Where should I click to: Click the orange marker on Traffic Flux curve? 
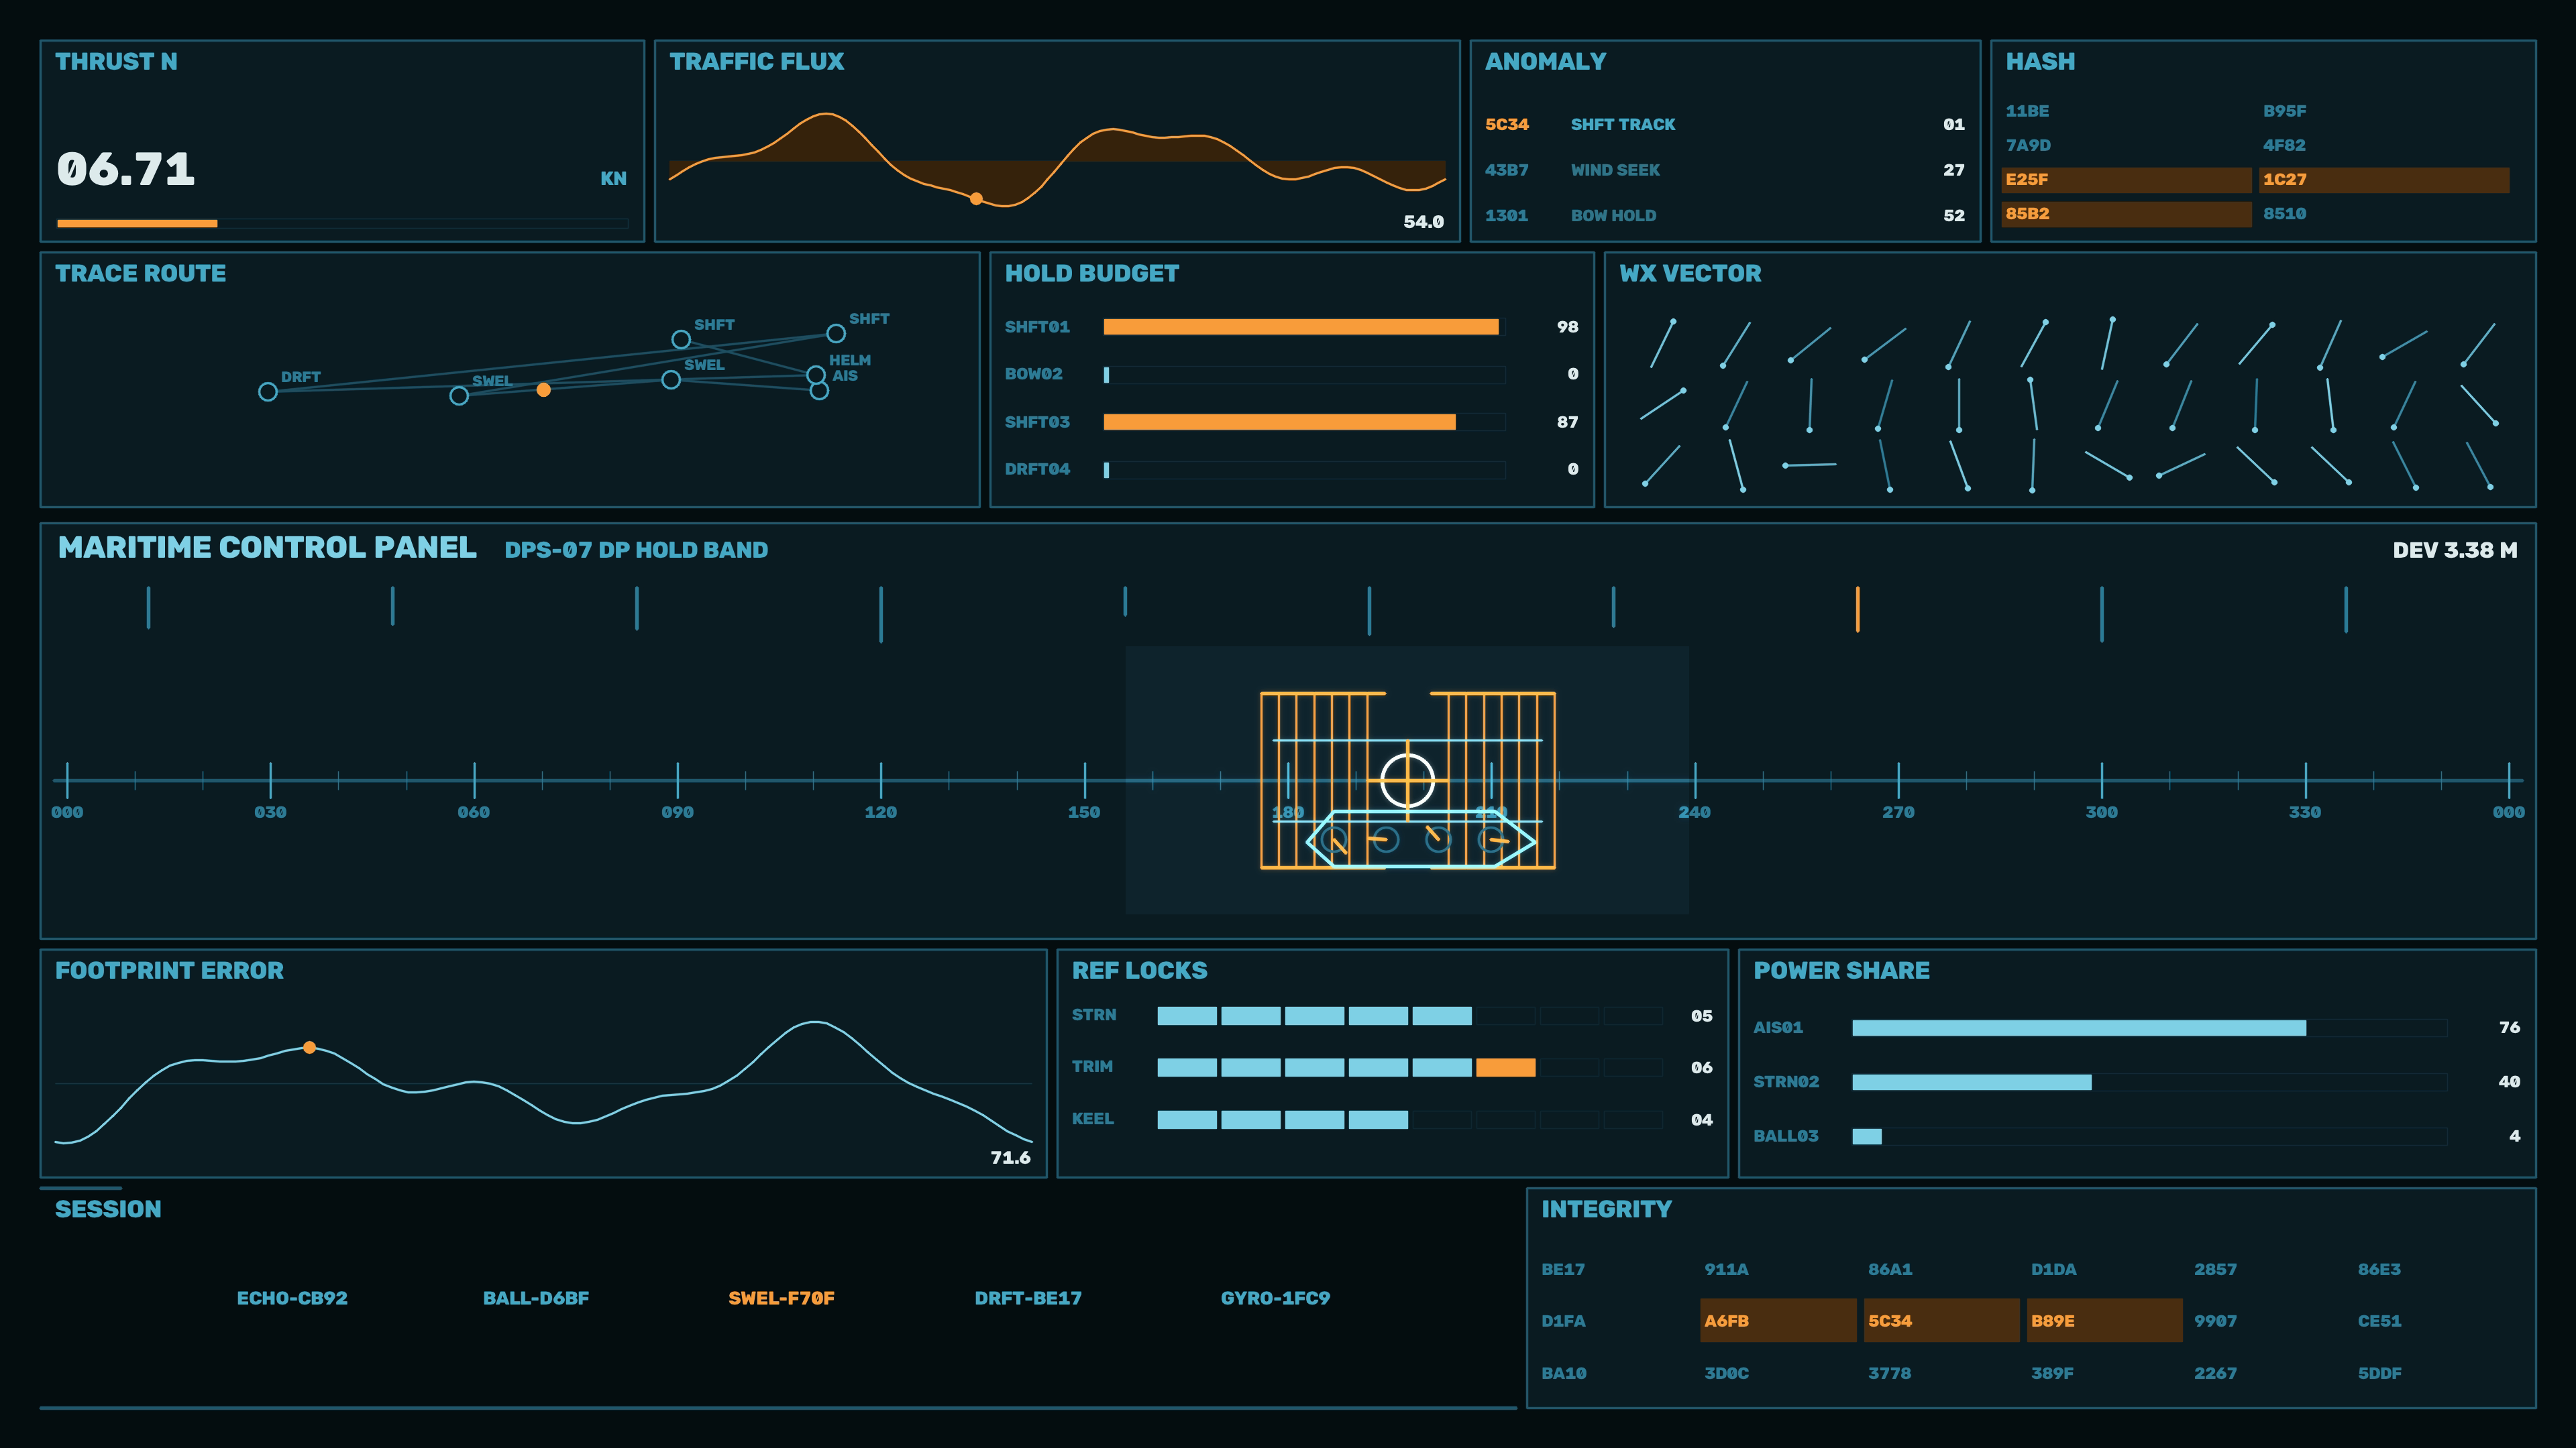(x=976, y=199)
